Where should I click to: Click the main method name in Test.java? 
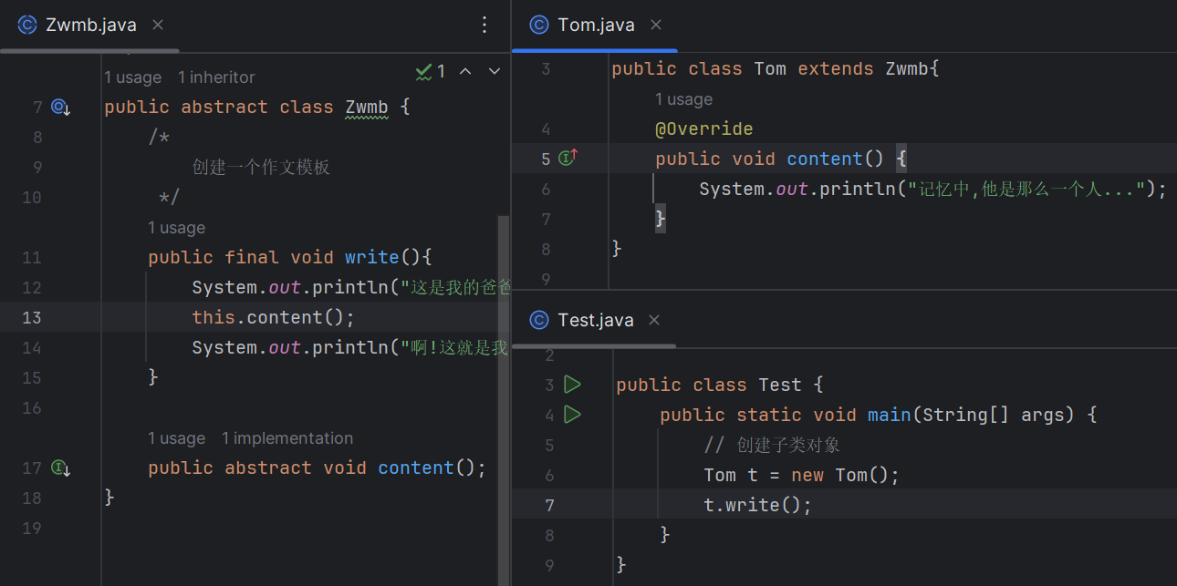890,416
